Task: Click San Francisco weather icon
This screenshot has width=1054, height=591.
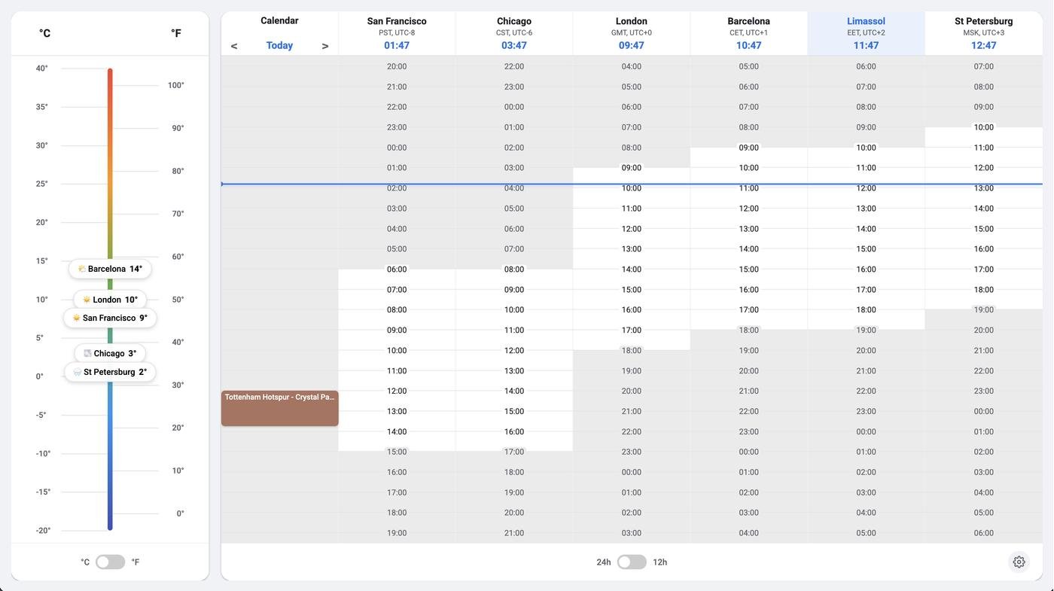Action: pos(76,318)
